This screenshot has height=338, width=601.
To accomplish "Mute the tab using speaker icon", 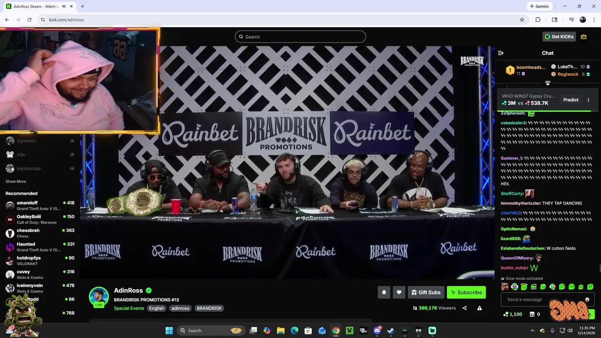I will 63,7.
